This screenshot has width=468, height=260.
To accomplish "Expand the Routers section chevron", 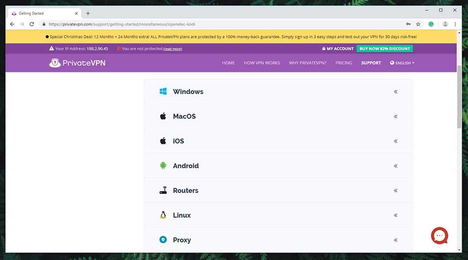I will [395, 190].
